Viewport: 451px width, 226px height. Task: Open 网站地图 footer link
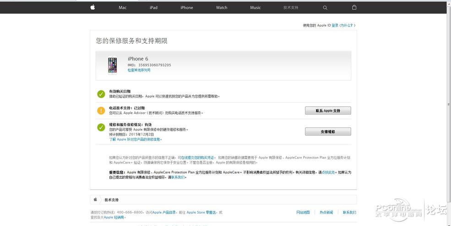click(303, 212)
